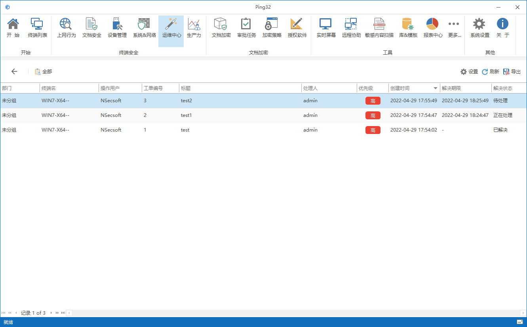Refresh the list with 刷新
The height and width of the screenshot is (327, 527).
[491, 72]
